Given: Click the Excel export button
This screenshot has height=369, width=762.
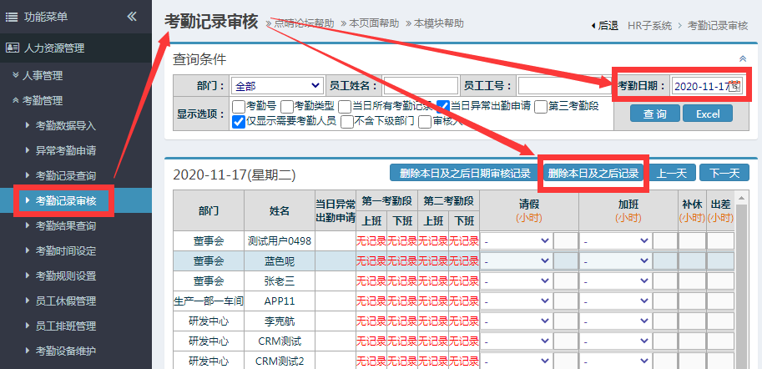Looking at the screenshot, I should click(x=708, y=114).
